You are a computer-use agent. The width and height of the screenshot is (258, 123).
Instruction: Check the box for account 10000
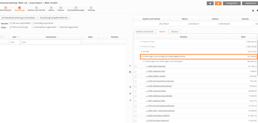[135, 67]
